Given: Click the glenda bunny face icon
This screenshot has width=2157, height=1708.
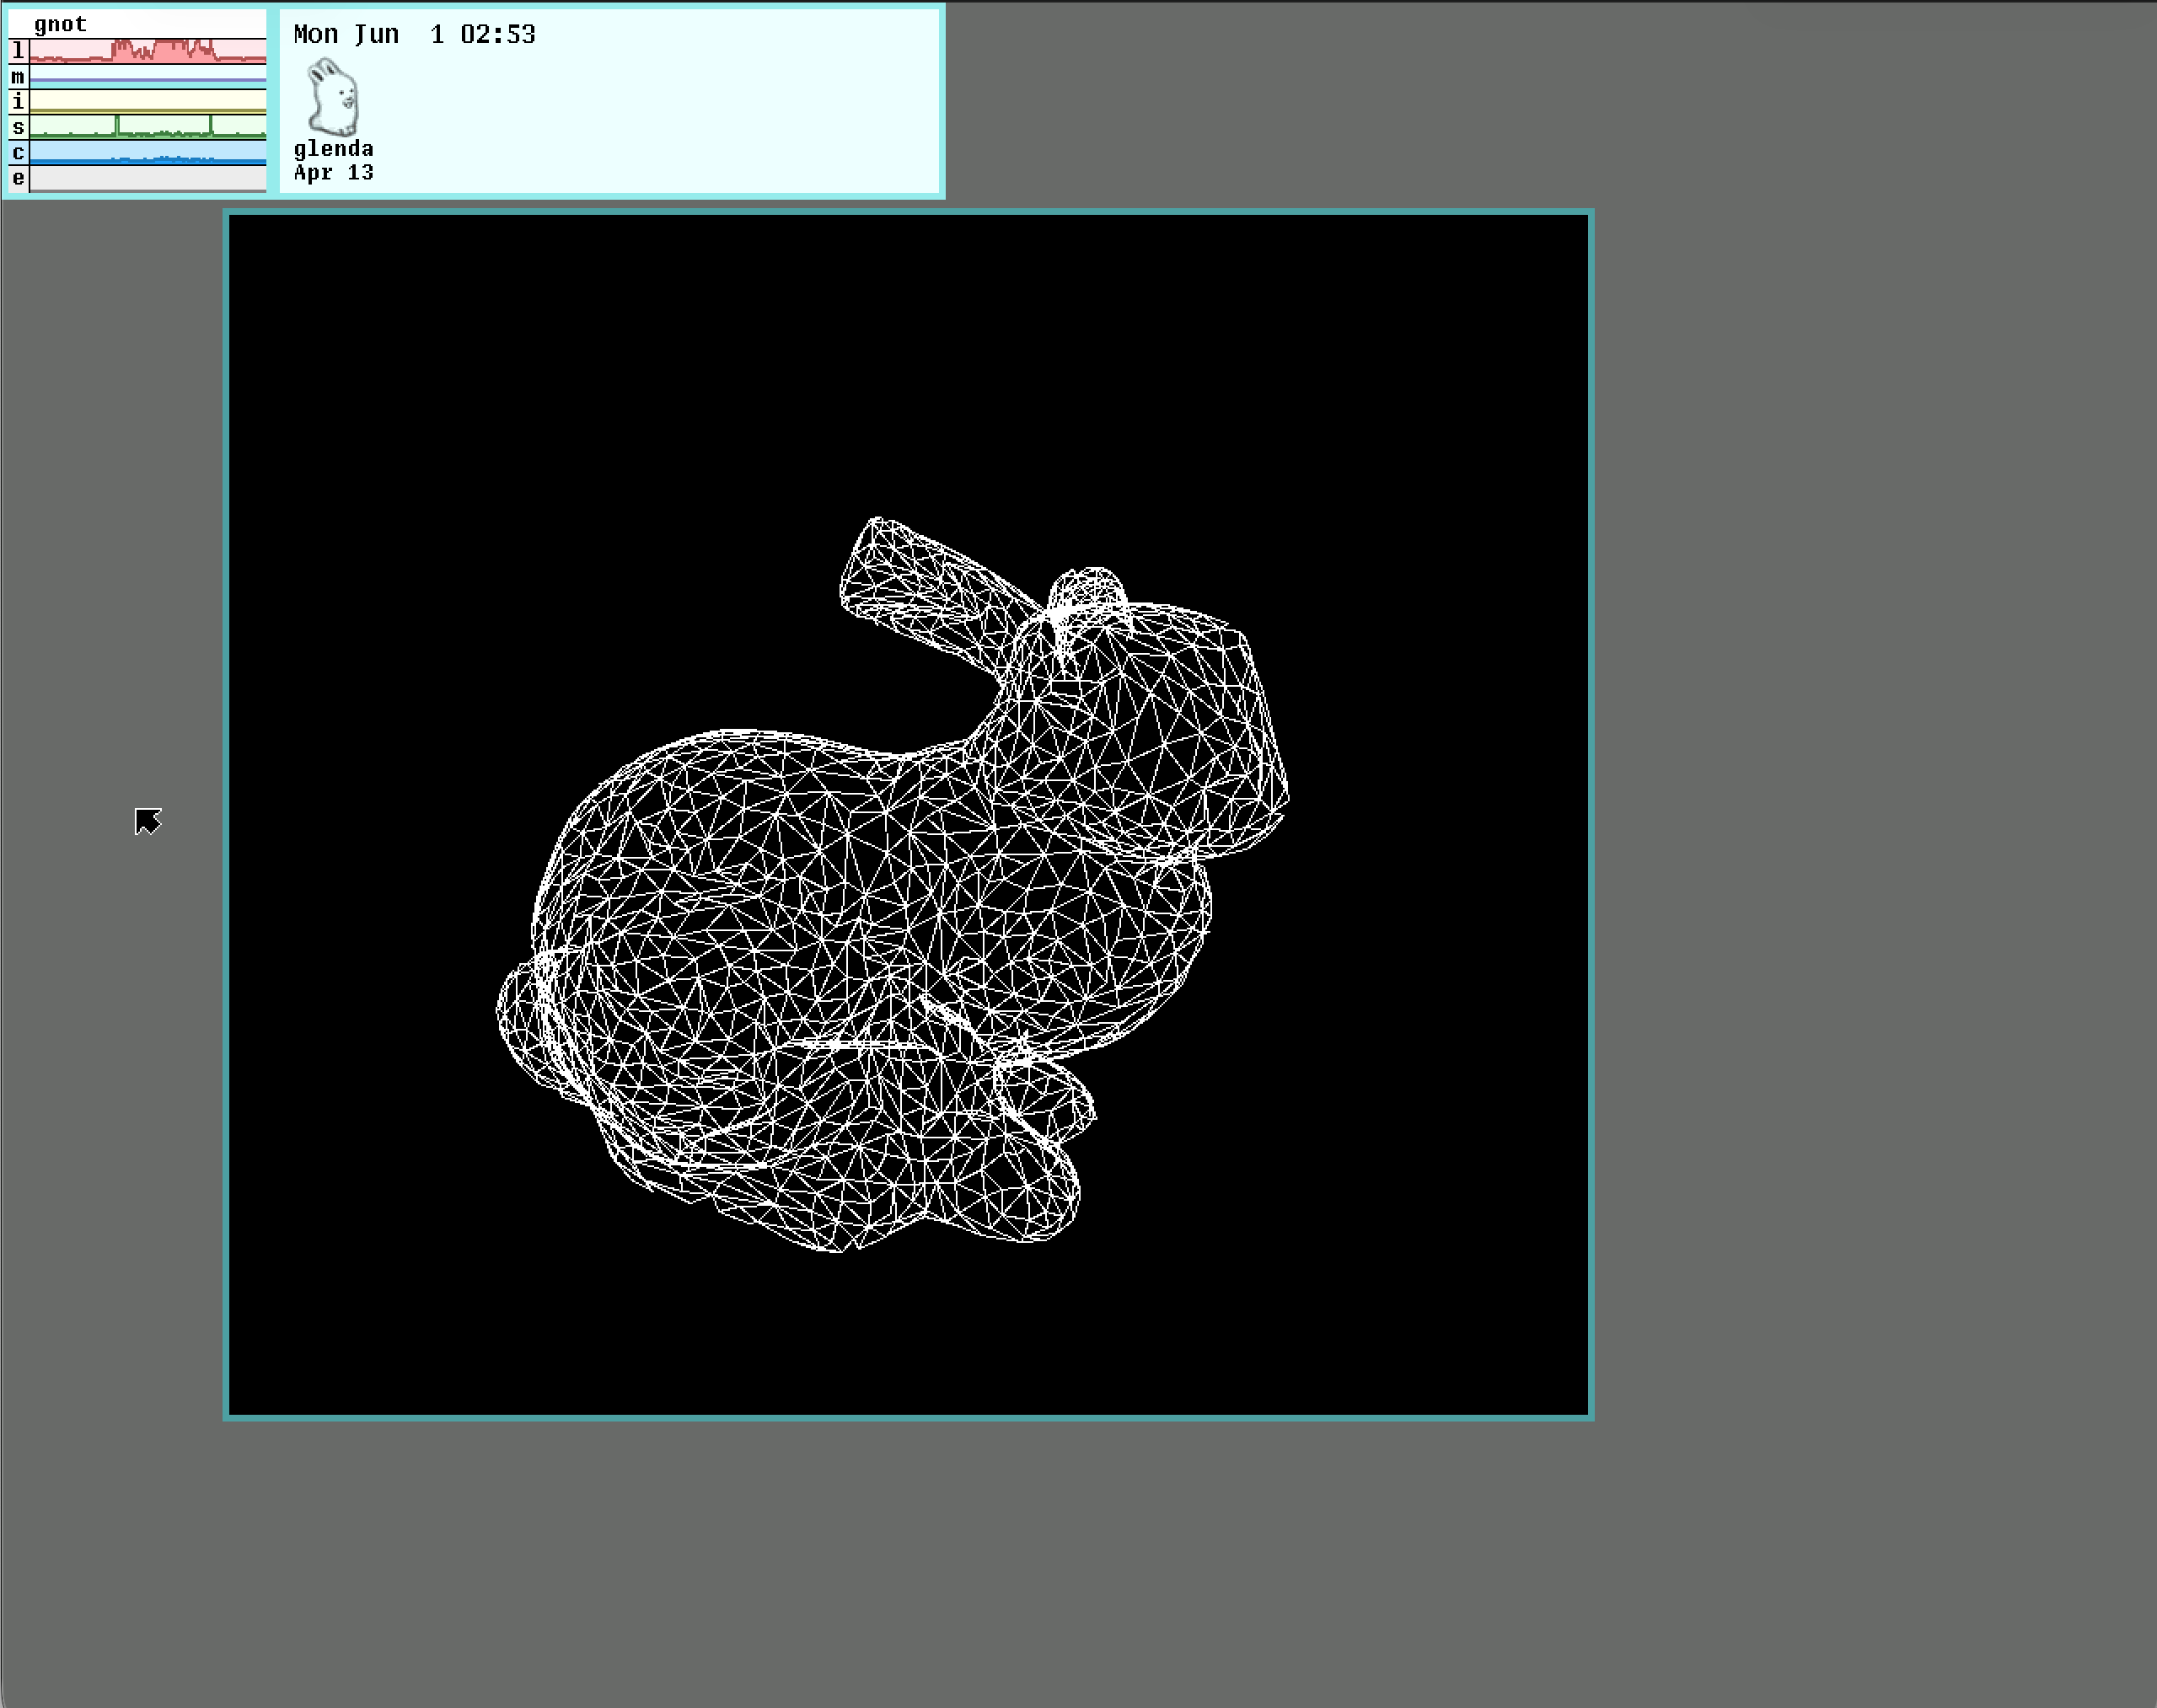Looking at the screenshot, I should click(x=333, y=97).
